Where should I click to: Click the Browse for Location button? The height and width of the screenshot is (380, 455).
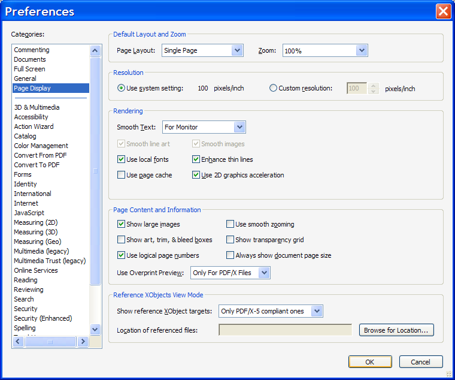(x=396, y=330)
